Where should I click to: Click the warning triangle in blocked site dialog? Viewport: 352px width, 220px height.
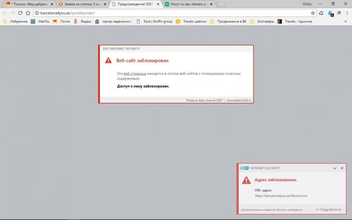(x=108, y=60)
